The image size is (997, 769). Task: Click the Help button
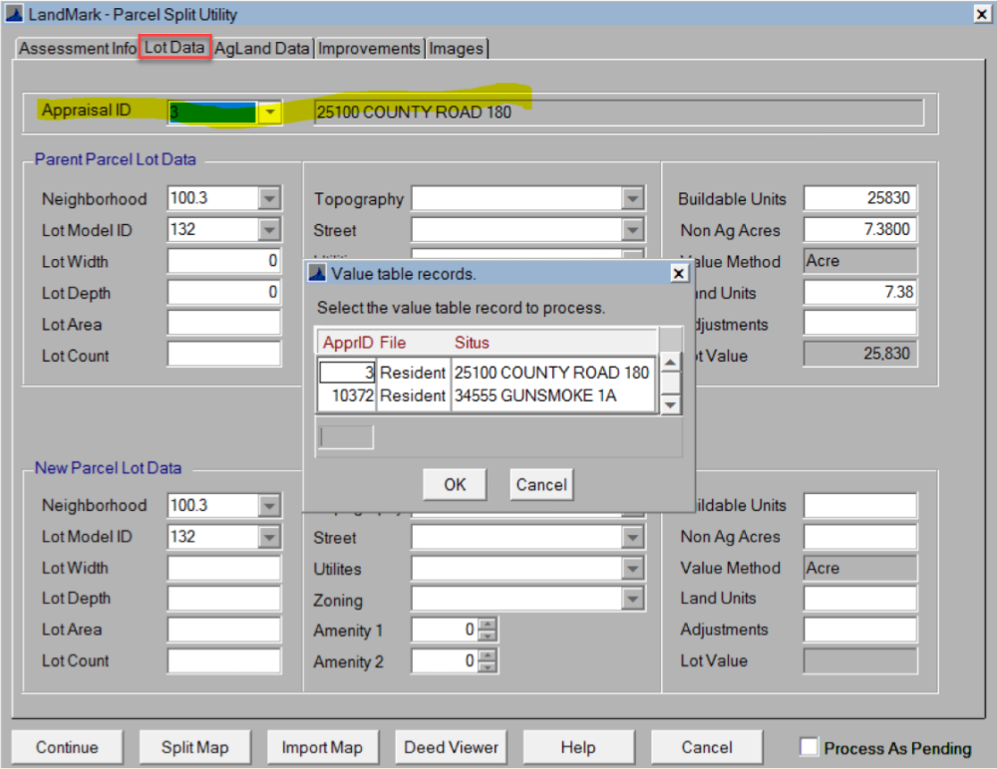tap(578, 747)
